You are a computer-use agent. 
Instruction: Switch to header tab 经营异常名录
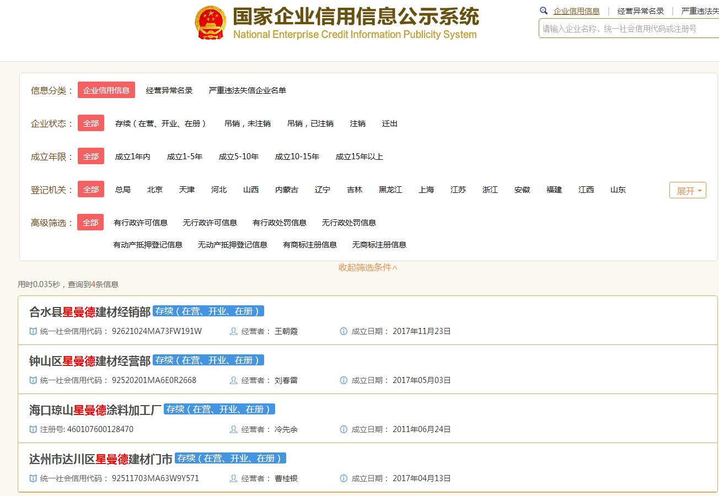tap(641, 11)
